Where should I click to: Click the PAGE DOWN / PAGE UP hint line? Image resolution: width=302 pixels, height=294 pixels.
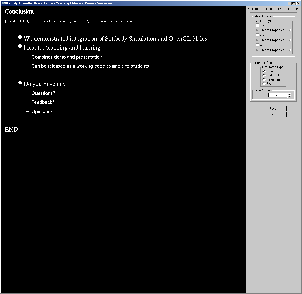(x=68, y=21)
